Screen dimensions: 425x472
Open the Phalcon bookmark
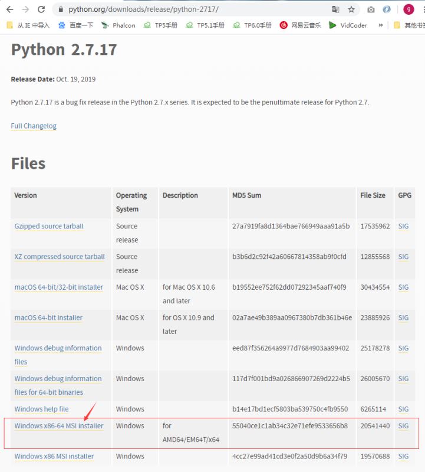[118, 25]
